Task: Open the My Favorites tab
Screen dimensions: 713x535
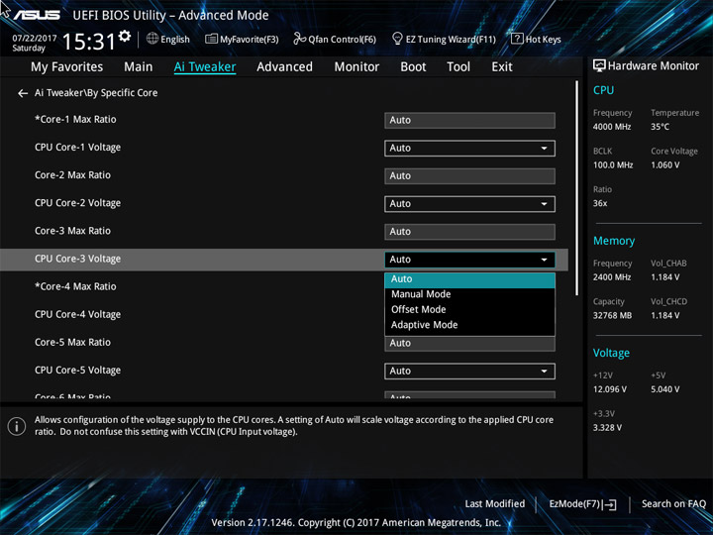Action: click(67, 67)
